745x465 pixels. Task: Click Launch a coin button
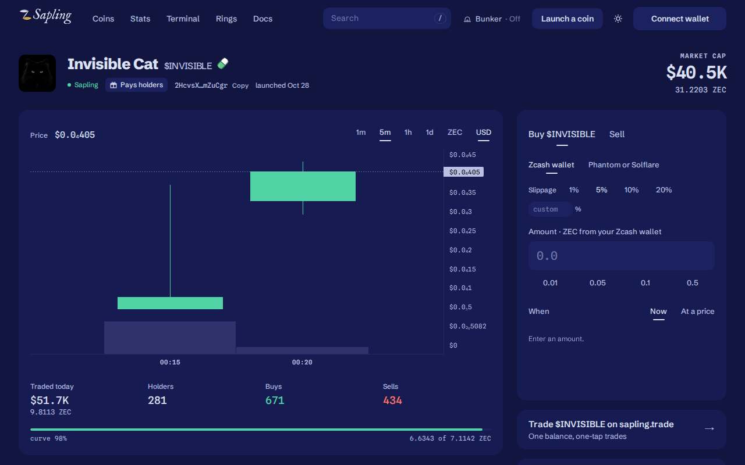567,19
